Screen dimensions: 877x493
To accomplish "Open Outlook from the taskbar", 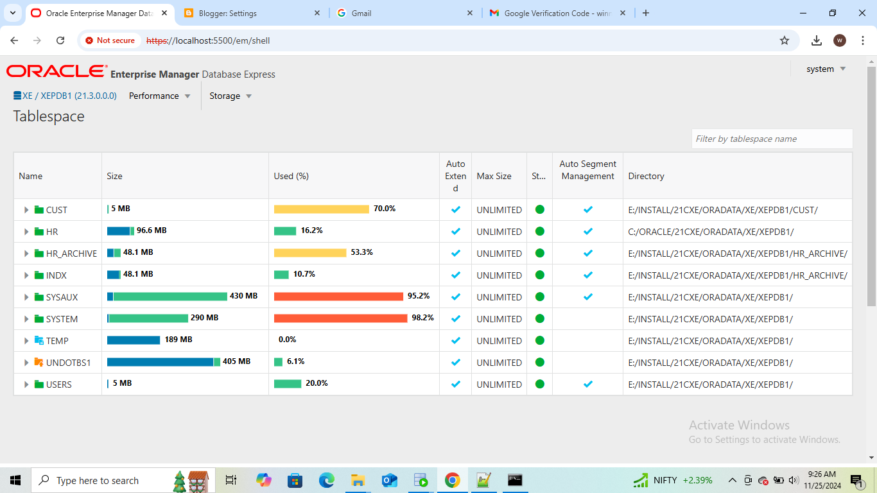I will coord(390,480).
